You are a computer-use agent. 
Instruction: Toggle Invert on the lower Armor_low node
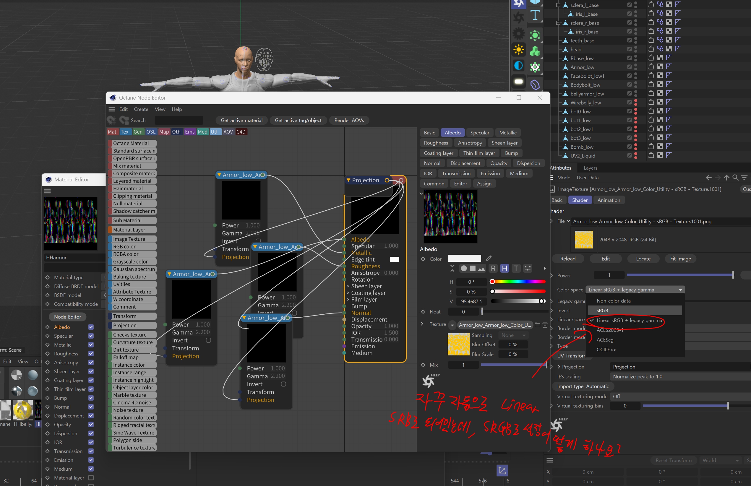point(283,384)
